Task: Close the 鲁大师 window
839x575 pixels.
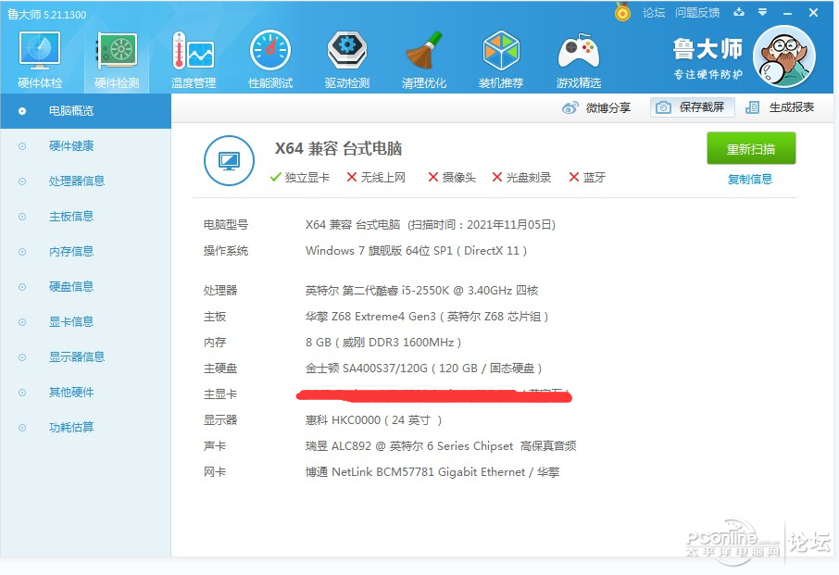Action: pyautogui.click(x=813, y=12)
